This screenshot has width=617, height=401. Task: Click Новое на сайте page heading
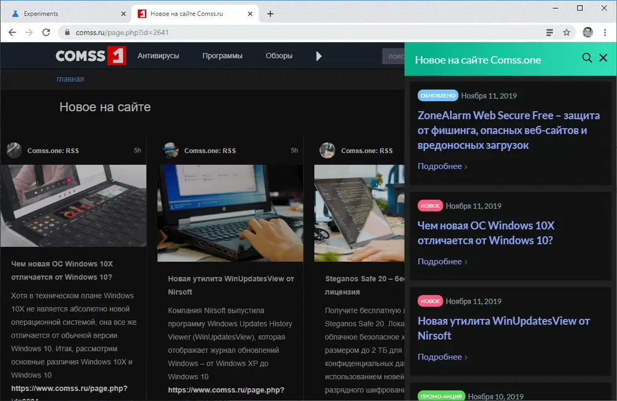coord(105,107)
